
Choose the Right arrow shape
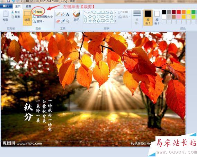(x=103, y=17)
